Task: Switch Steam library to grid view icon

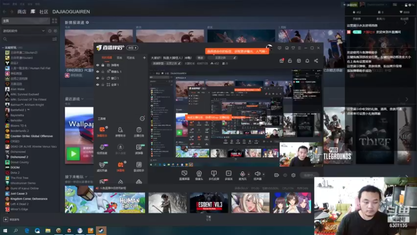Action: point(55,21)
